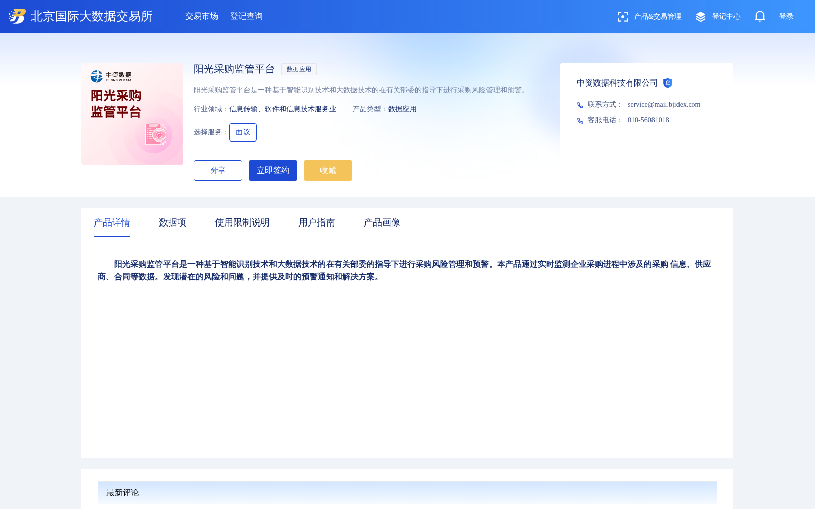Switch to the 用户指南 tab
The image size is (815, 509).
[317, 222]
